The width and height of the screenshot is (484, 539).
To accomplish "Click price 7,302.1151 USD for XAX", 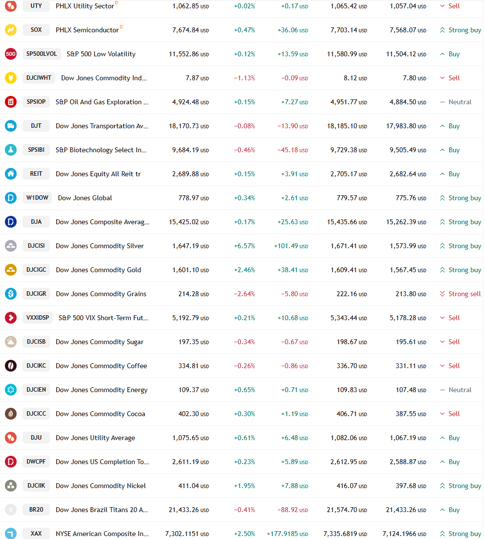I will tap(187, 534).
